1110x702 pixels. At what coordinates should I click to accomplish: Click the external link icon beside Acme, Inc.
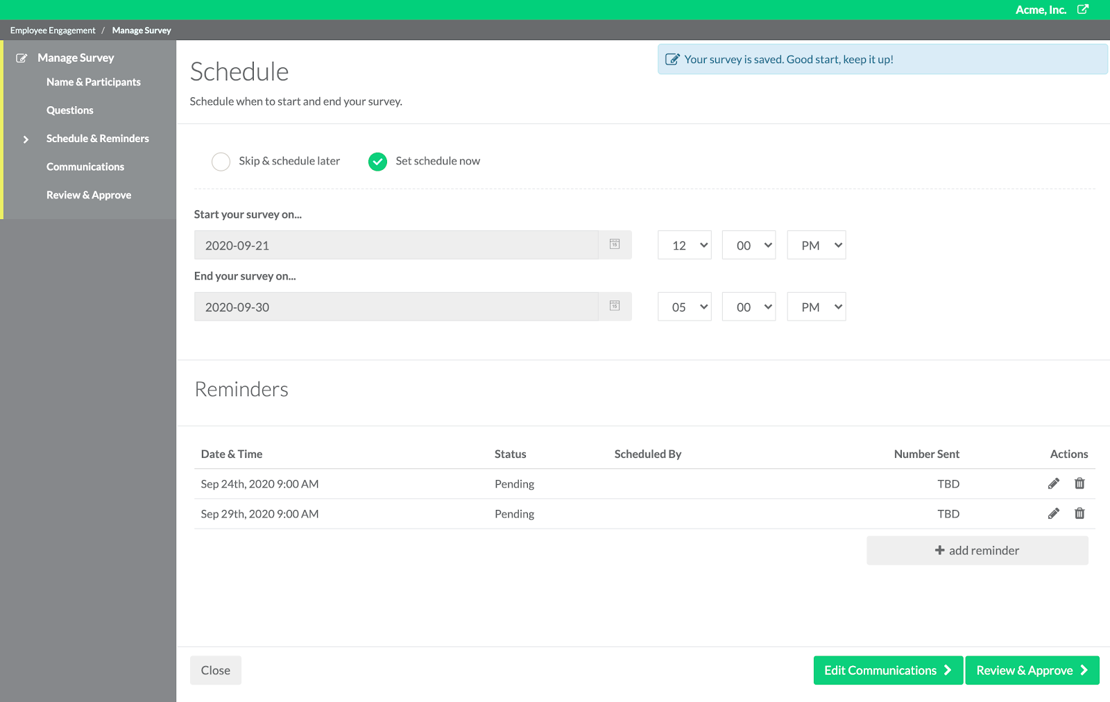(1083, 10)
